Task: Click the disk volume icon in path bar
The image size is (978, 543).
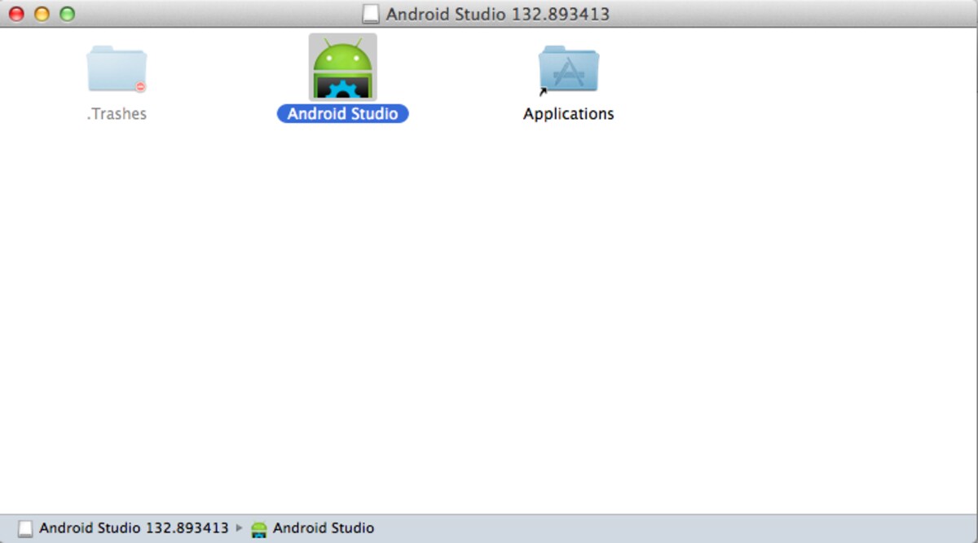Action: click(x=26, y=528)
